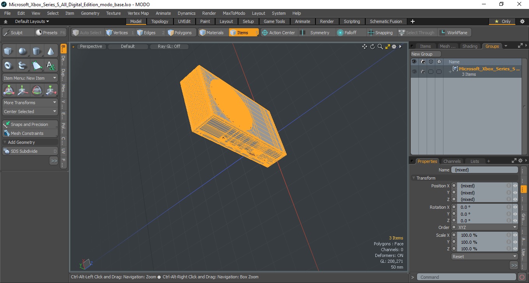Open viewport settings gear
The image size is (529, 283).
[394, 47]
